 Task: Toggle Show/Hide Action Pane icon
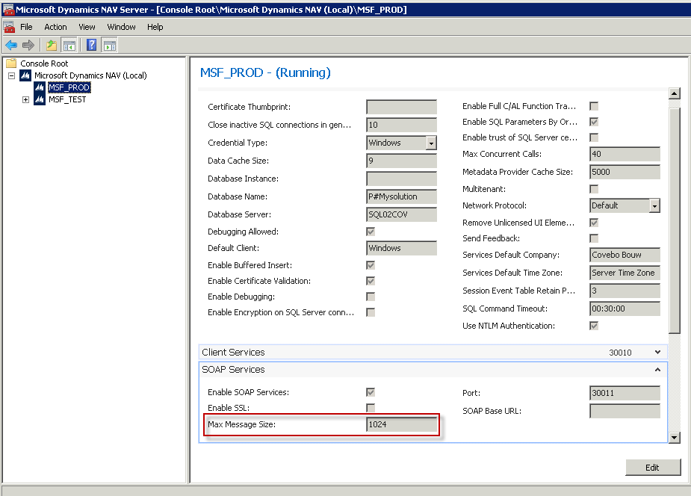tap(109, 45)
